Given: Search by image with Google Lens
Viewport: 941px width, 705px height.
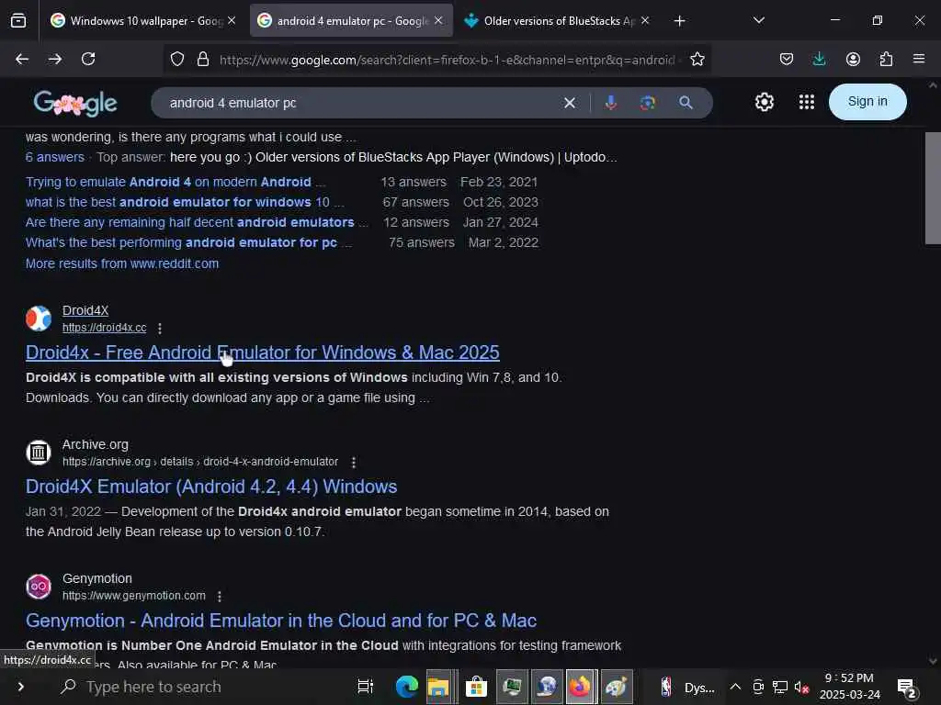Looking at the screenshot, I should pyautogui.click(x=648, y=103).
